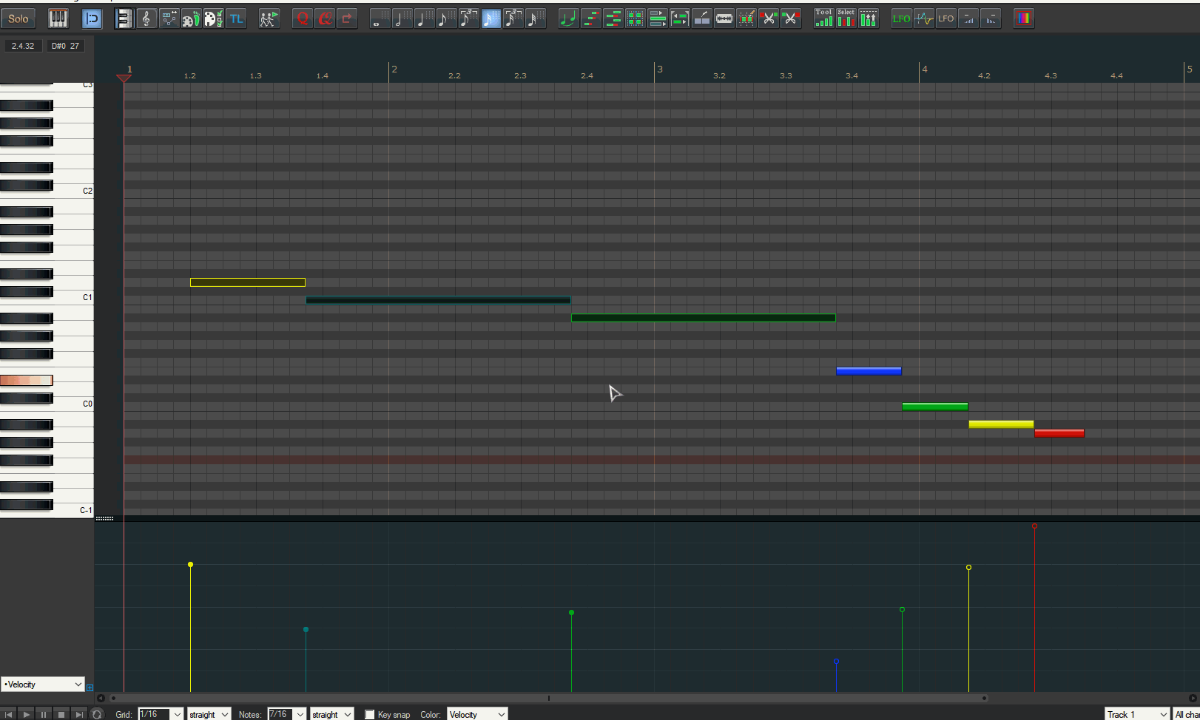
Task: Select the thirty-second note length button
Action: pos(535,18)
